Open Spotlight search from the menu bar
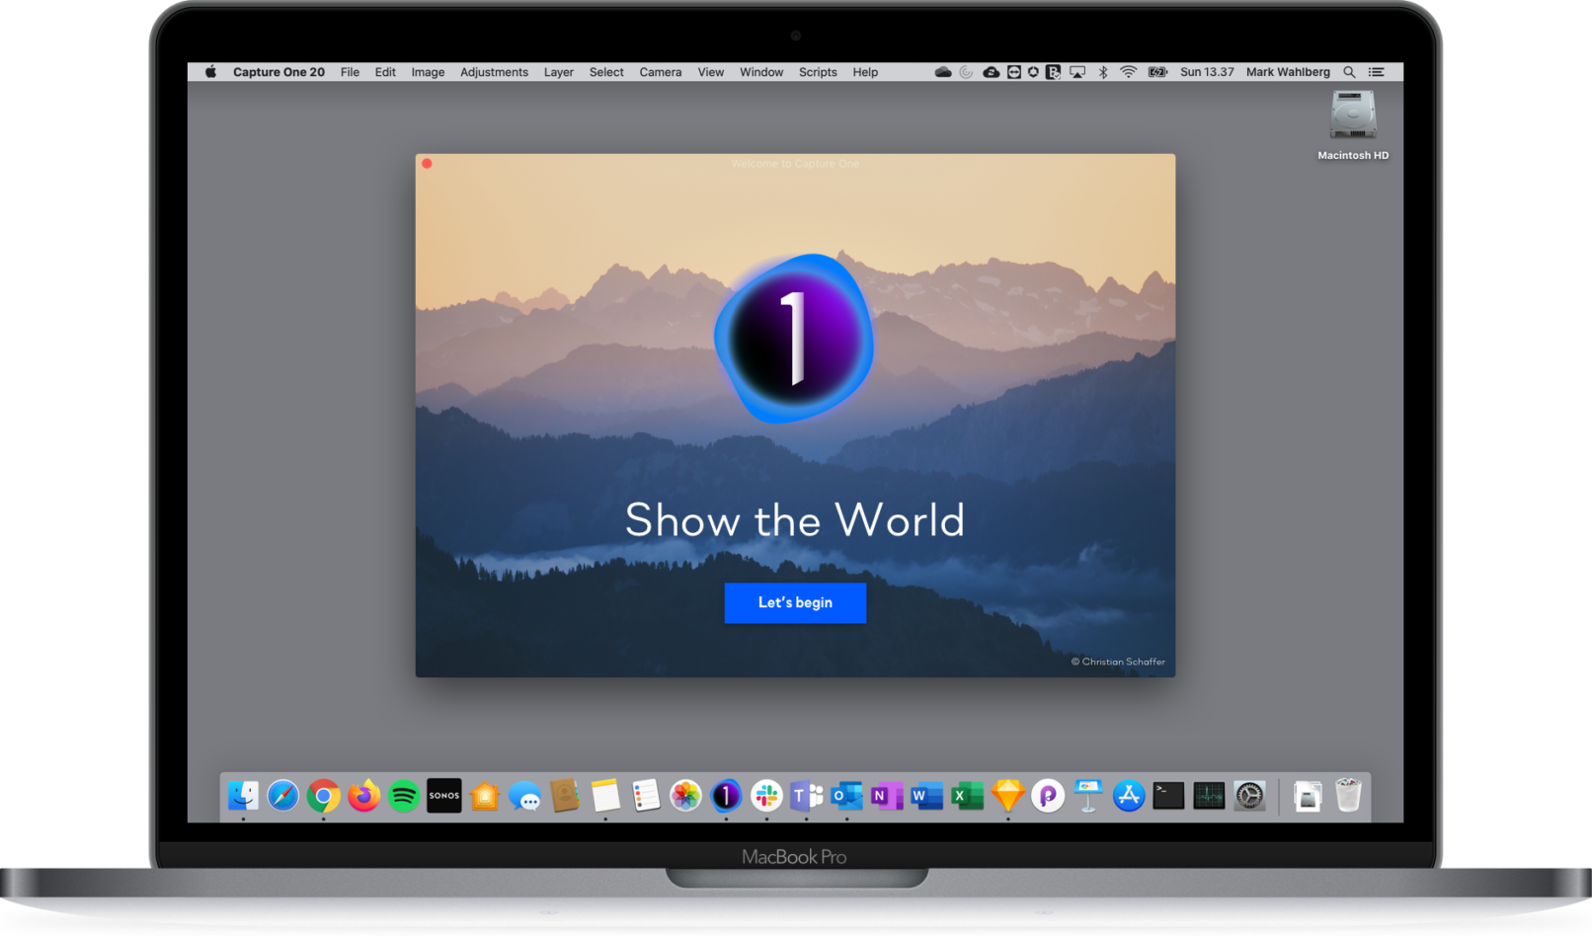This screenshot has height=936, width=1592. (1349, 71)
